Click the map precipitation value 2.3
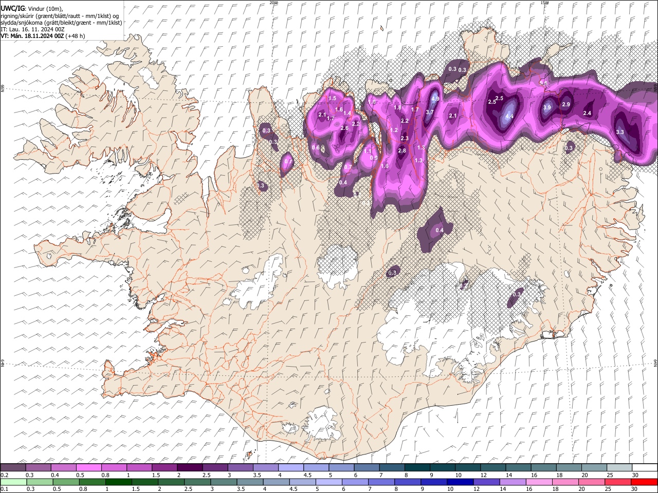The width and height of the screenshot is (658, 493). (x=405, y=138)
